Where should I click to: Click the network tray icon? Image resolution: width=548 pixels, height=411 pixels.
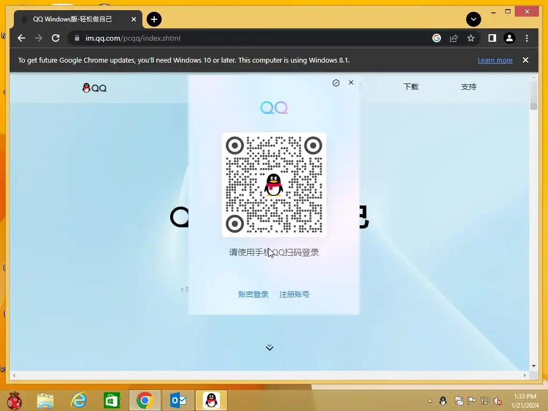pos(485,401)
